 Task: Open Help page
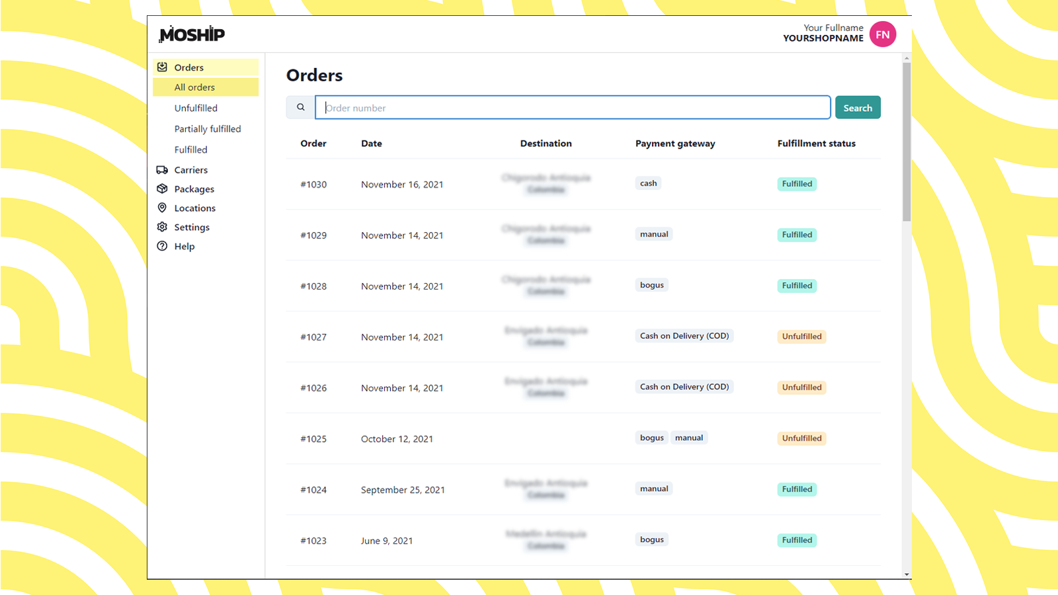(184, 247)
